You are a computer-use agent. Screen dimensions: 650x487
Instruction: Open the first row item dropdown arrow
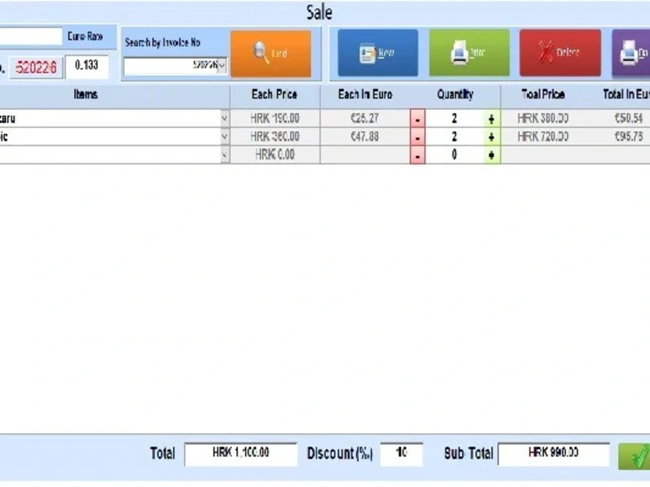pos(225,119)
